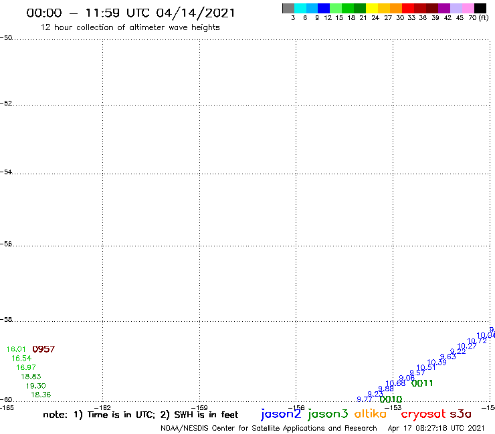Click the 16.54 wave height reading

pyautogui.click(x=21, y=359)
